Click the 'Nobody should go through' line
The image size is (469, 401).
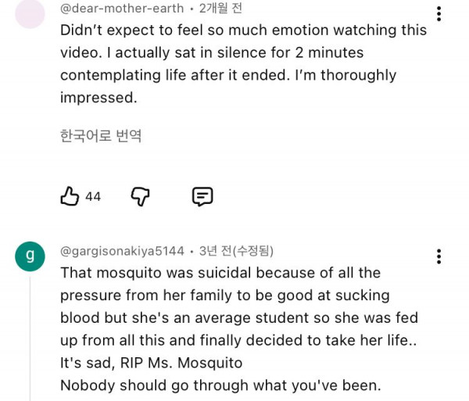221,385
